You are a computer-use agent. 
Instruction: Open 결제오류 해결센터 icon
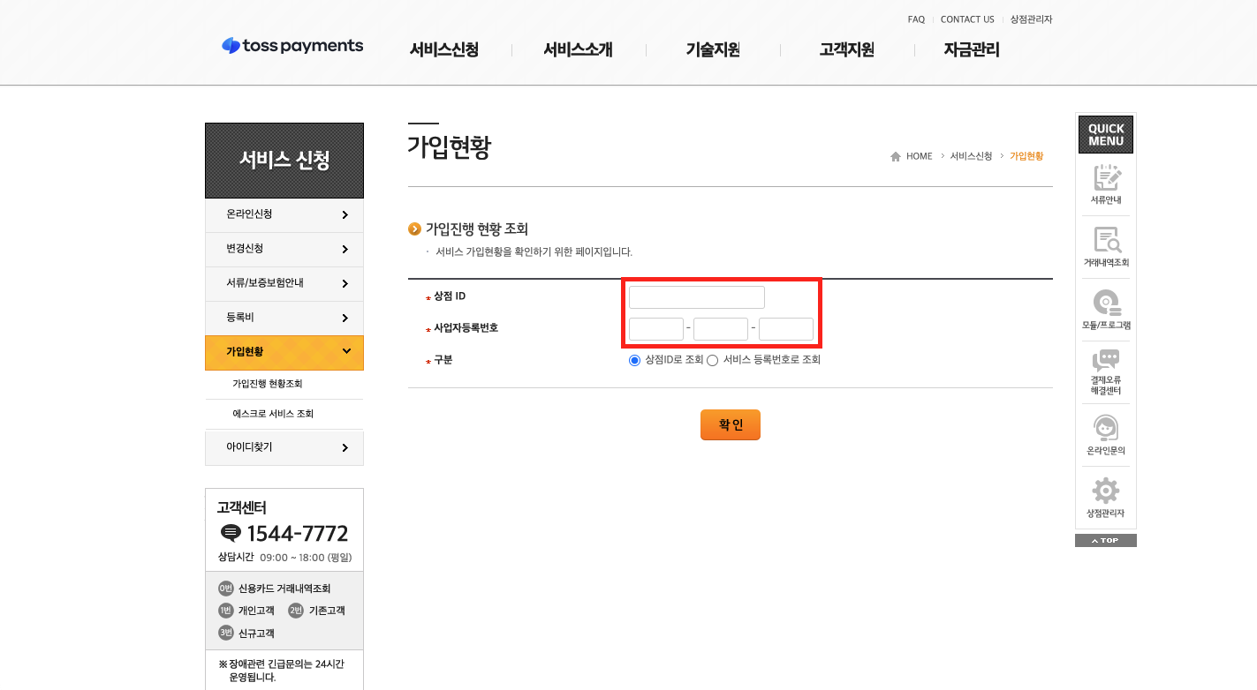(1106, 362)
